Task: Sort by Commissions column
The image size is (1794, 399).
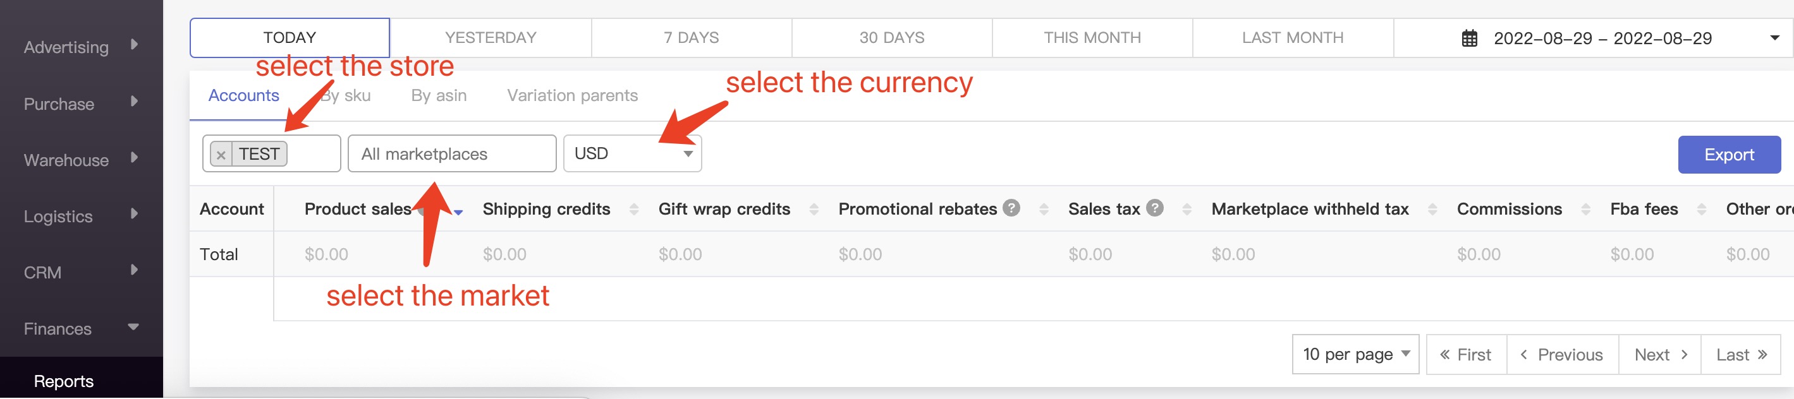Action: (x=1585, y=209)
